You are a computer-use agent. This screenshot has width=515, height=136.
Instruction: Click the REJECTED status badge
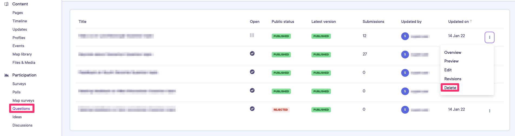280,110
